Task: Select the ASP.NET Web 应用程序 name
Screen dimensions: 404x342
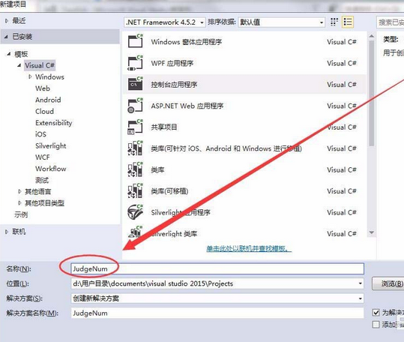Action: point(187,106)
